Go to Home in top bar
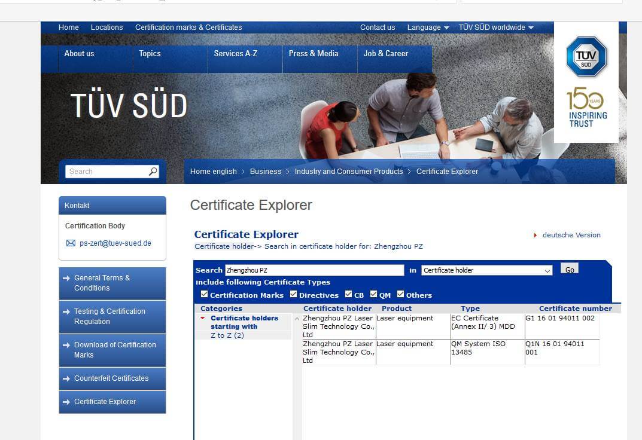This screenshot has width=642, height=440. (68, 27)
